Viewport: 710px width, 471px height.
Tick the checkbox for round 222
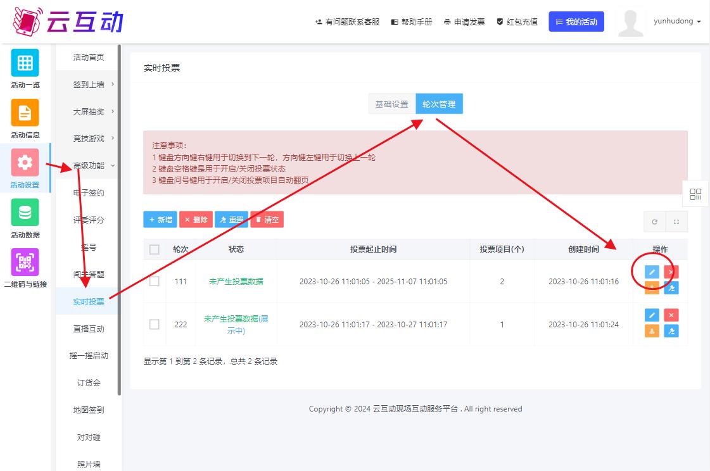pos(155,324)
